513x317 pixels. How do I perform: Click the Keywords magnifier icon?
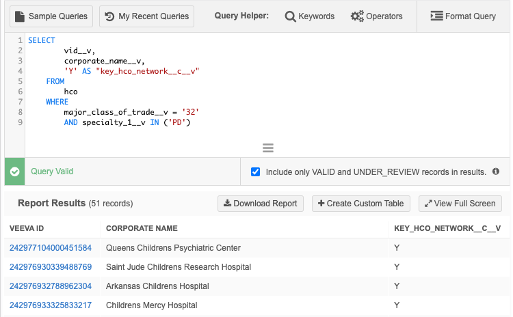[290, 16]
